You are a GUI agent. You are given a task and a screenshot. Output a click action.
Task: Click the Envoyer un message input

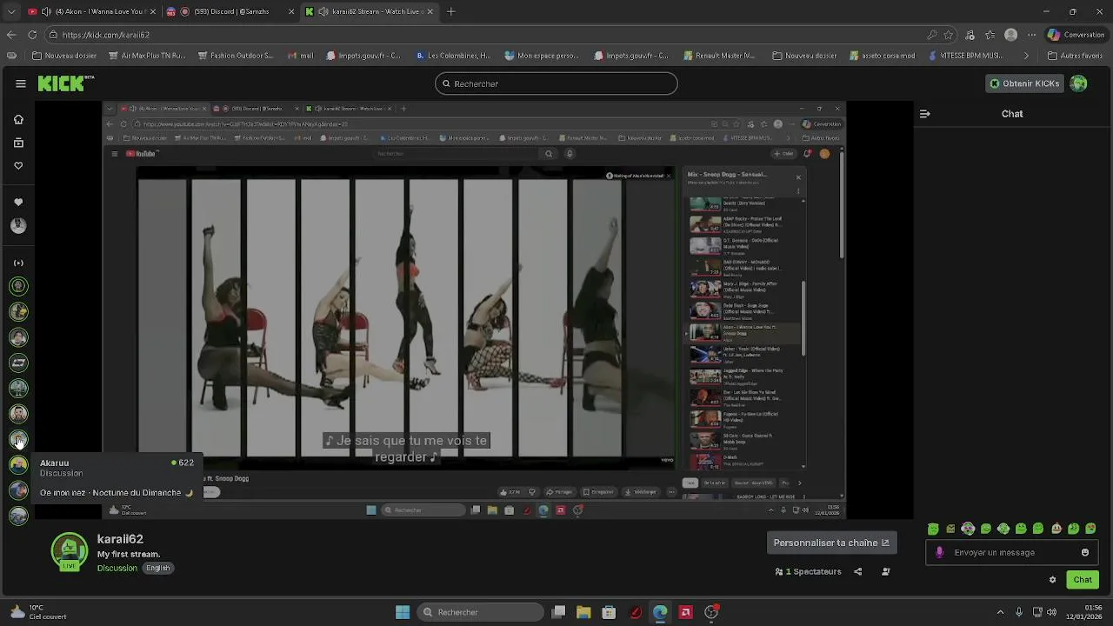1011,552
